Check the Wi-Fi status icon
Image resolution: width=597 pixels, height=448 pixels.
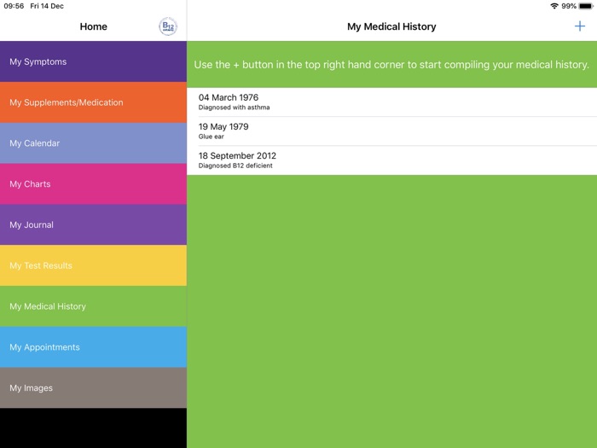[554, 6]
